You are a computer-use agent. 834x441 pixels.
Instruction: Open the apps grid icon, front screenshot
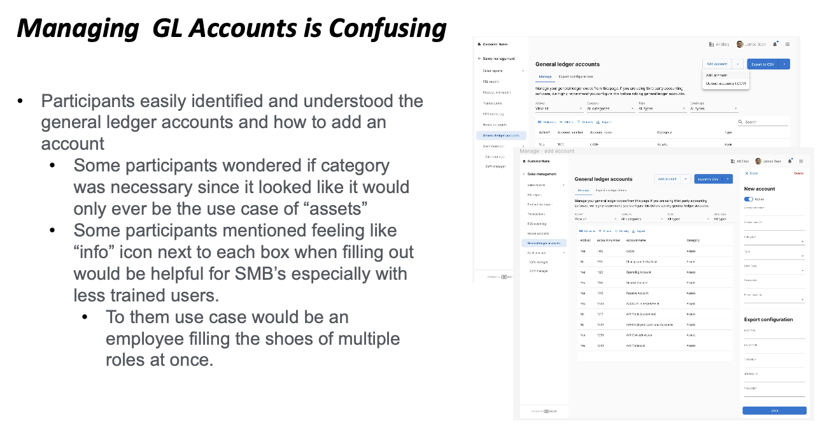click(801, 161)
